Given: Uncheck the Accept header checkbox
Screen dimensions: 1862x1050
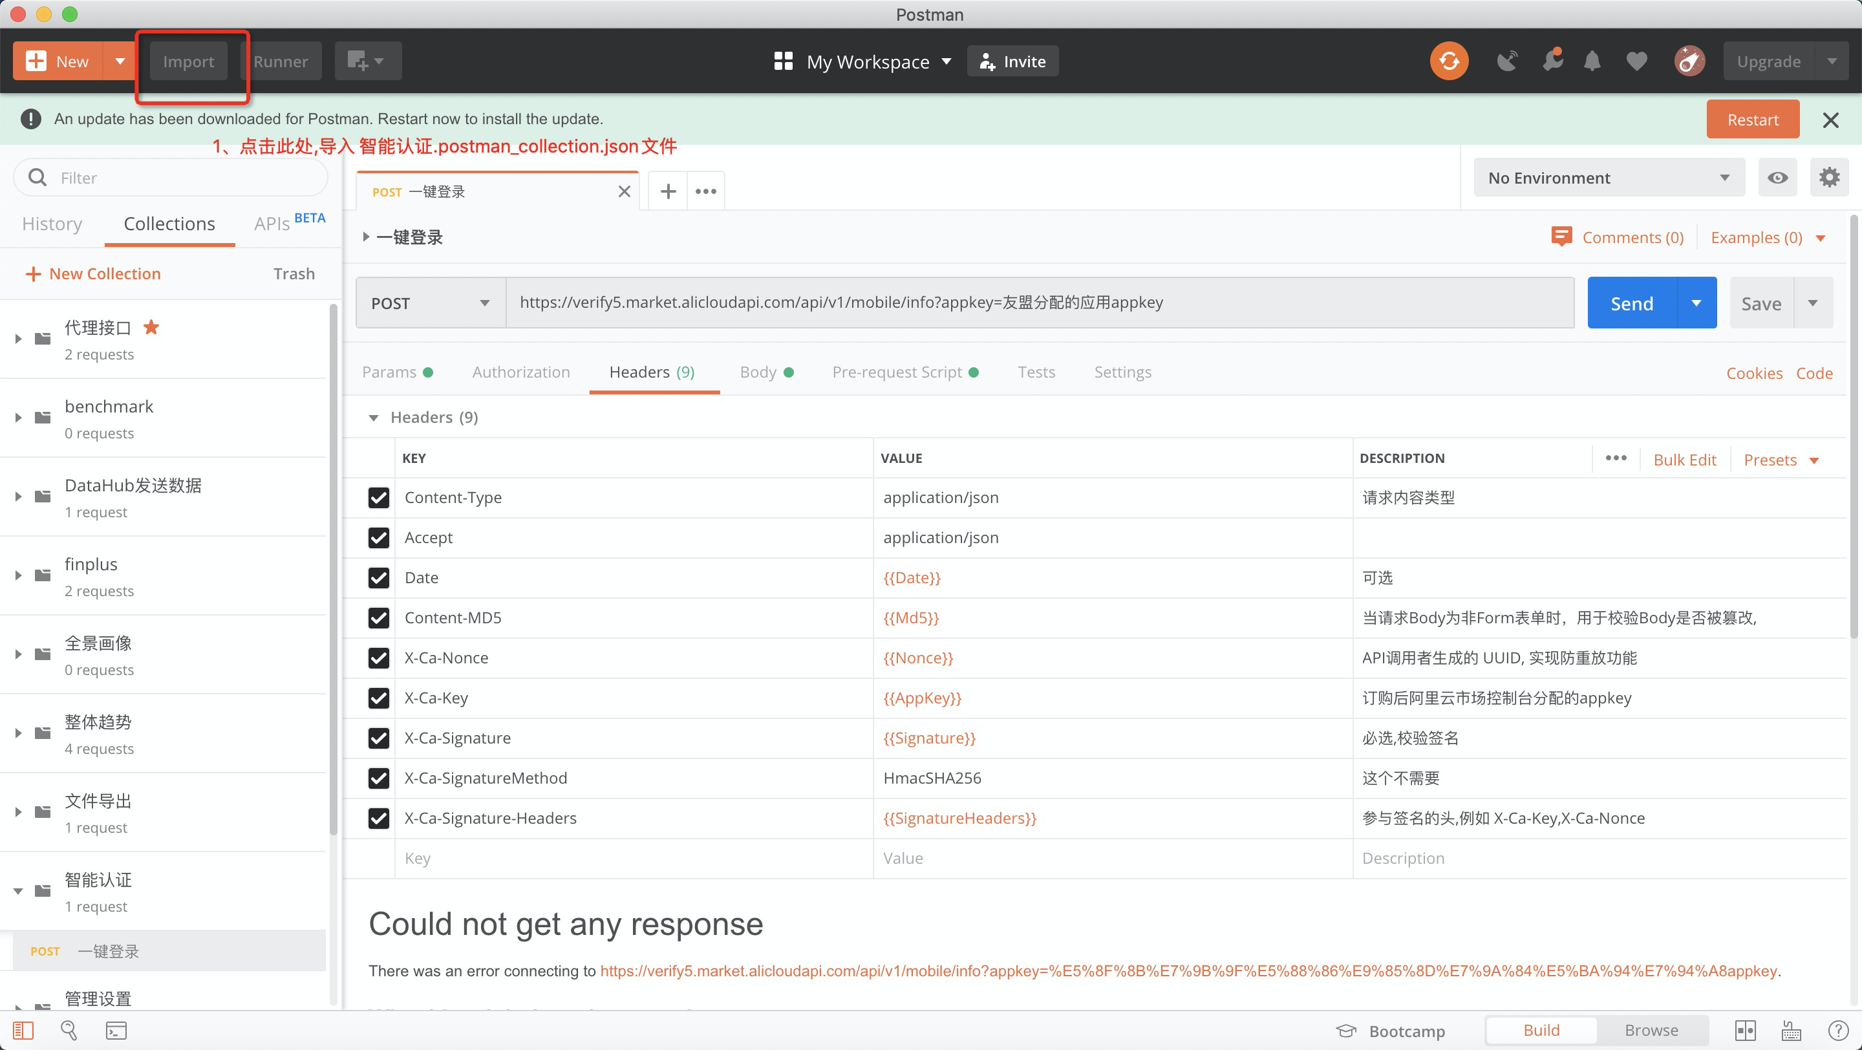Looking at the screenshot, I should tap(379, 538).
